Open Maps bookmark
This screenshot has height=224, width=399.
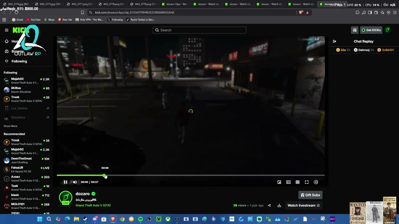pyautogui.click(x=49, y=20)
